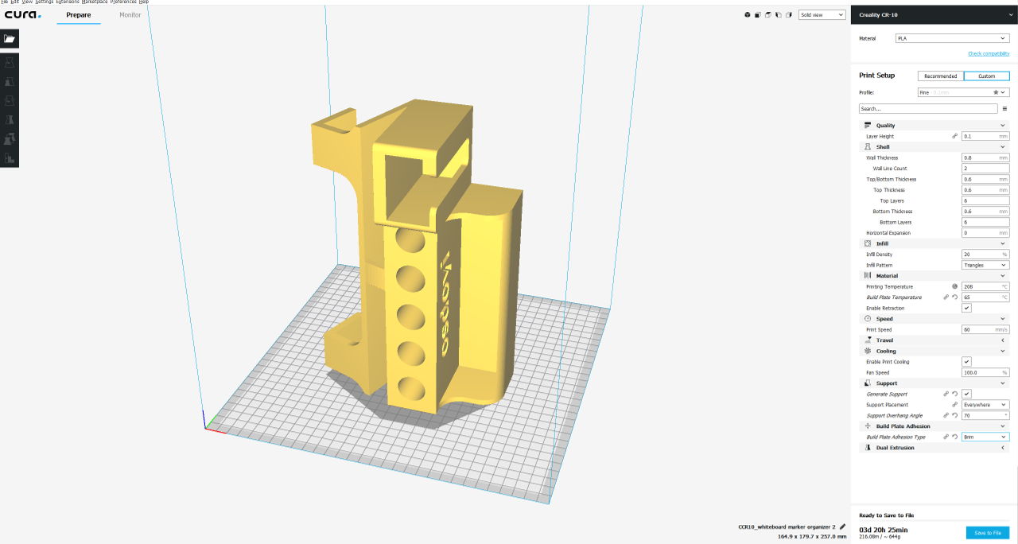Switch camera to front view icon
1018x544 pixels.
(x=758, y=14)
